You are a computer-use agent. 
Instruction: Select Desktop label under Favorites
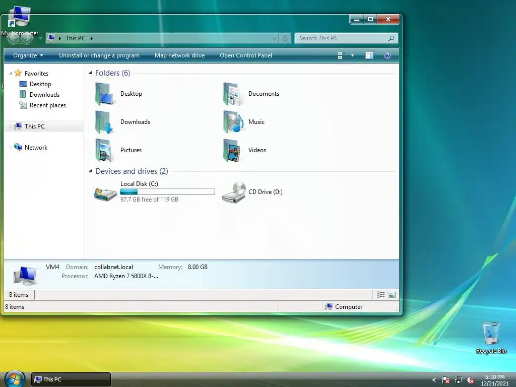tap(40, 84)
